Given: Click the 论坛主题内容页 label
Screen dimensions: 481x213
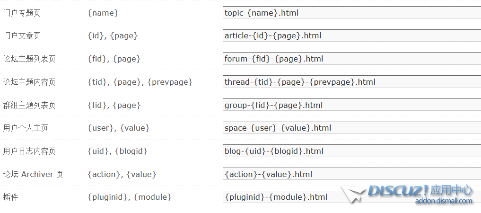Looking at the screenshot, I should (29, 82).
